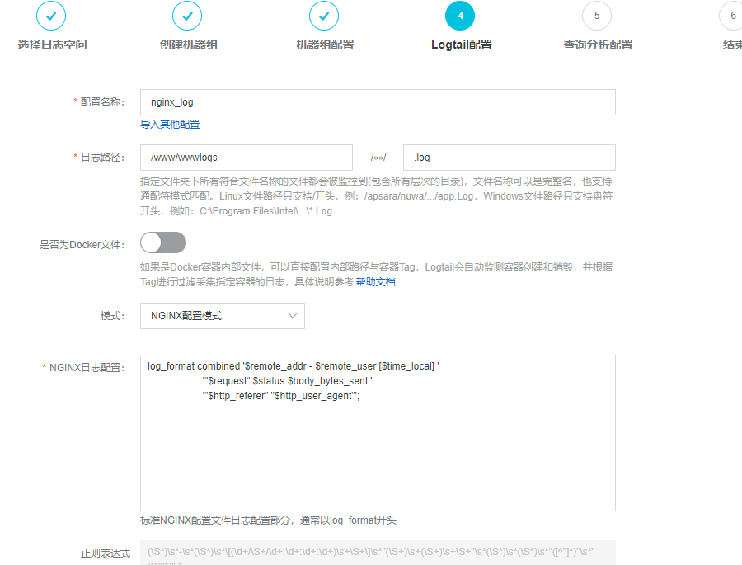
Task: Click the step 3 checkmark circle icon
Action: pos(324,15)
